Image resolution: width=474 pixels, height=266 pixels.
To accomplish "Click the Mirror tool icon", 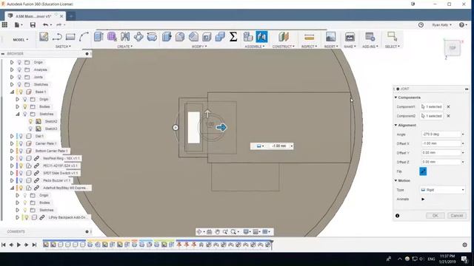I will [125, 37].
